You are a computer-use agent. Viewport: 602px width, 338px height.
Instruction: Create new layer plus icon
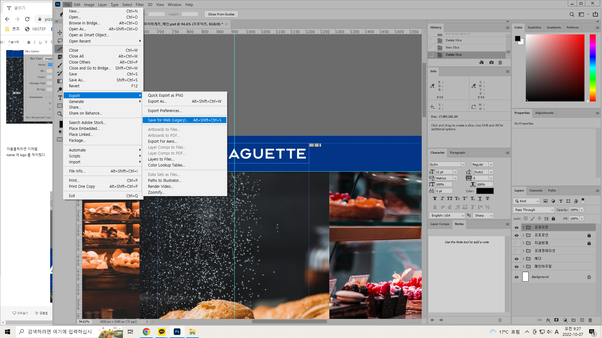[582, 320]
